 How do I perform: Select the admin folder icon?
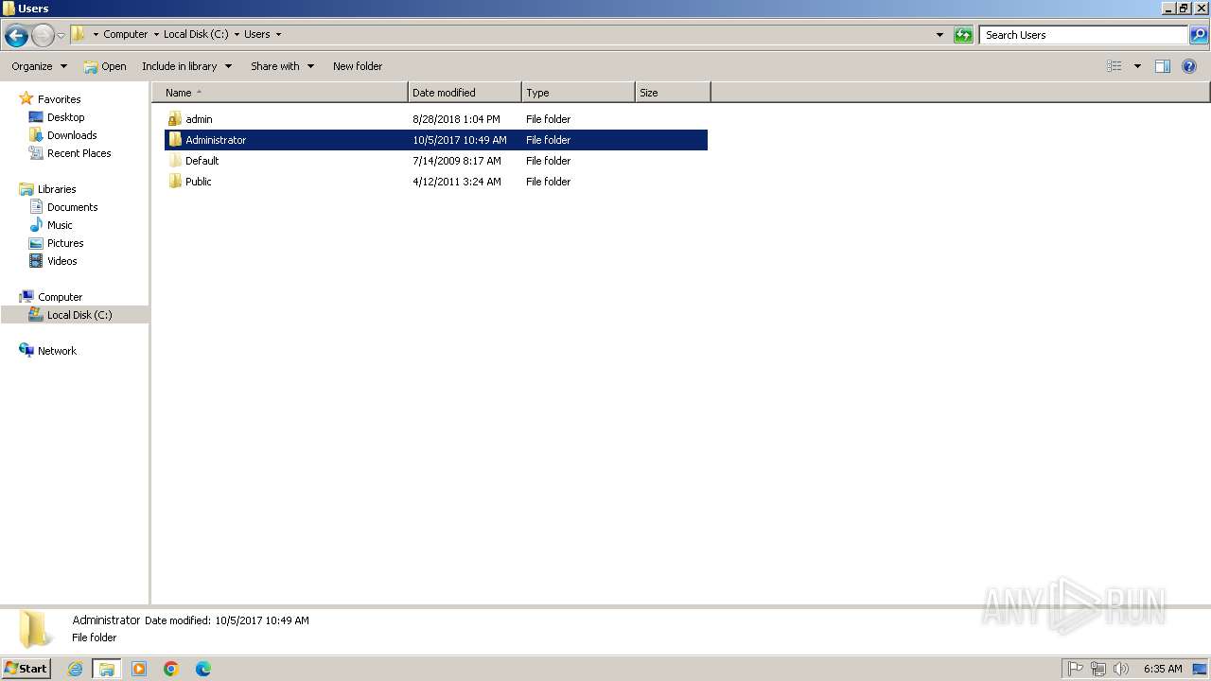(x=175, y=119)
